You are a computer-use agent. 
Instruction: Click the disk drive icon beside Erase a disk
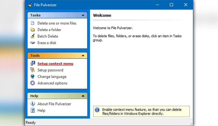click(33, 43)
